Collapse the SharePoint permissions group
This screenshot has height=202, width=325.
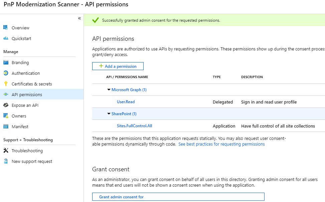coord(109,114)
